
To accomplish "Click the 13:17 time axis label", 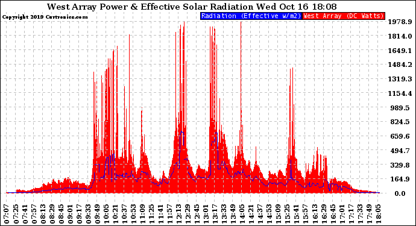I will 215,214.
